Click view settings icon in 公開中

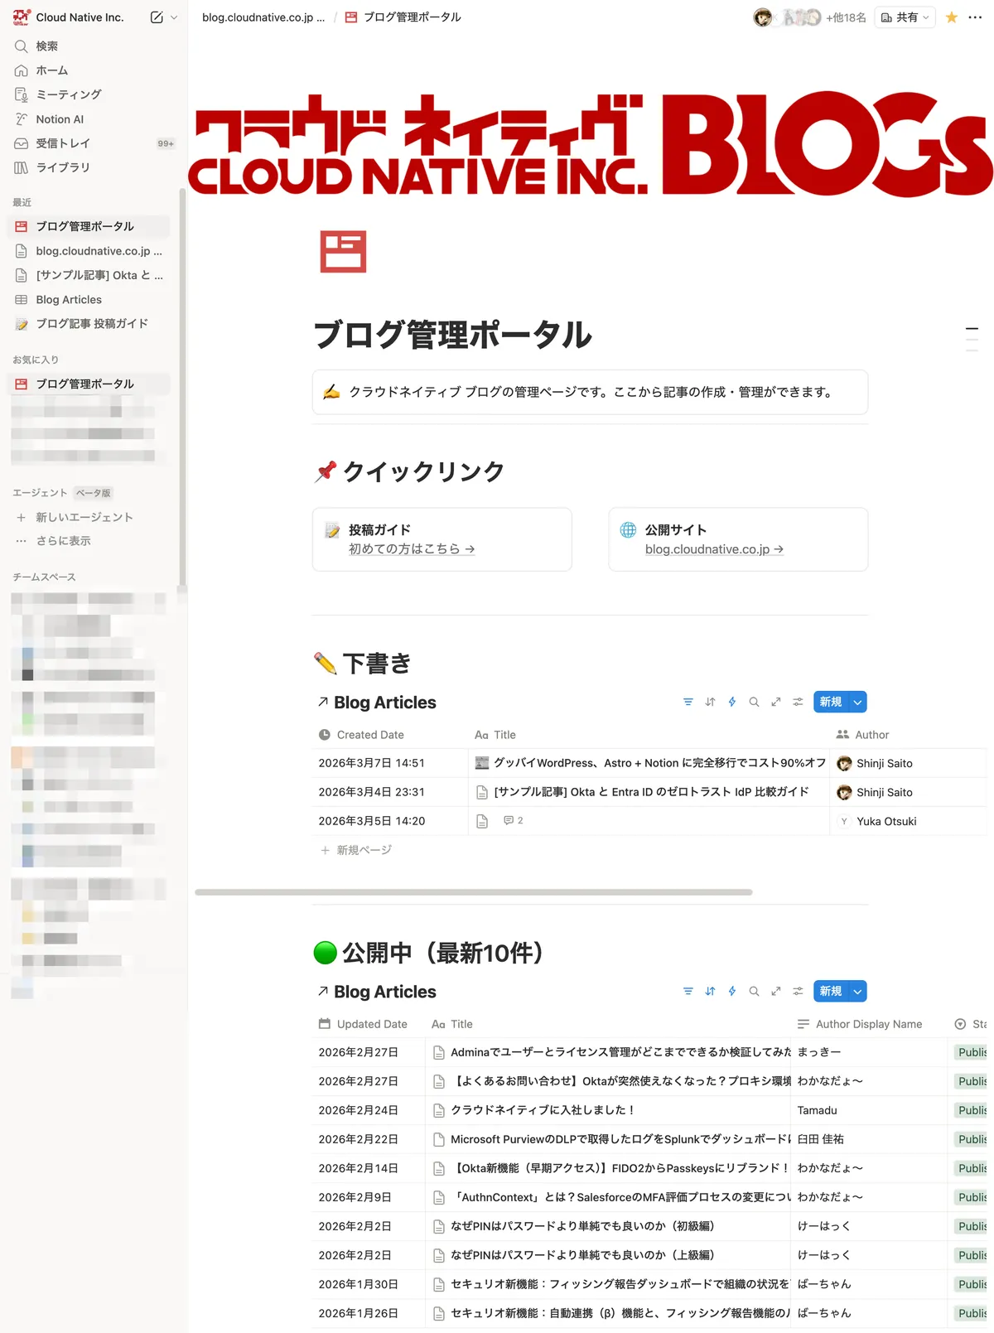tap(798, 991)
